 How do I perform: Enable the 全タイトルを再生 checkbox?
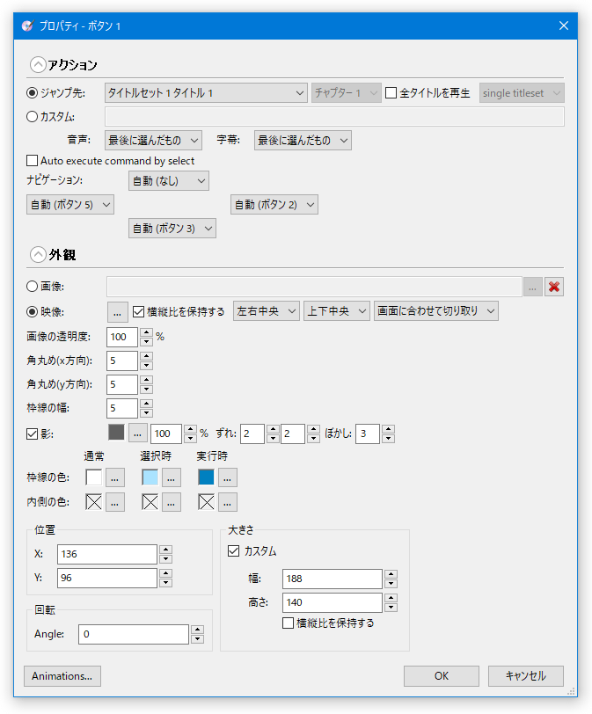(391, 93)
